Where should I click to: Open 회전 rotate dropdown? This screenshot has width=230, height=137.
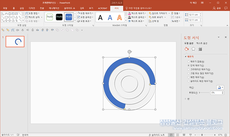(176, 21)
